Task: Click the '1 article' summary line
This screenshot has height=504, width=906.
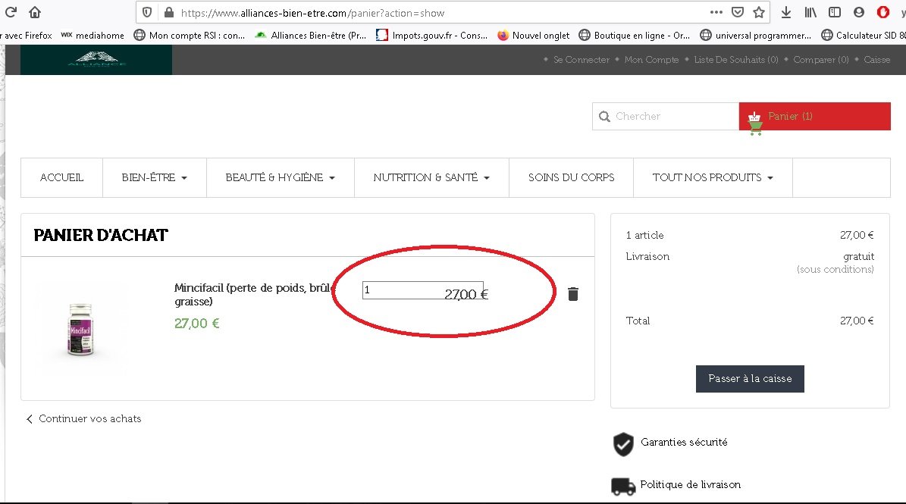Action: 645,236
